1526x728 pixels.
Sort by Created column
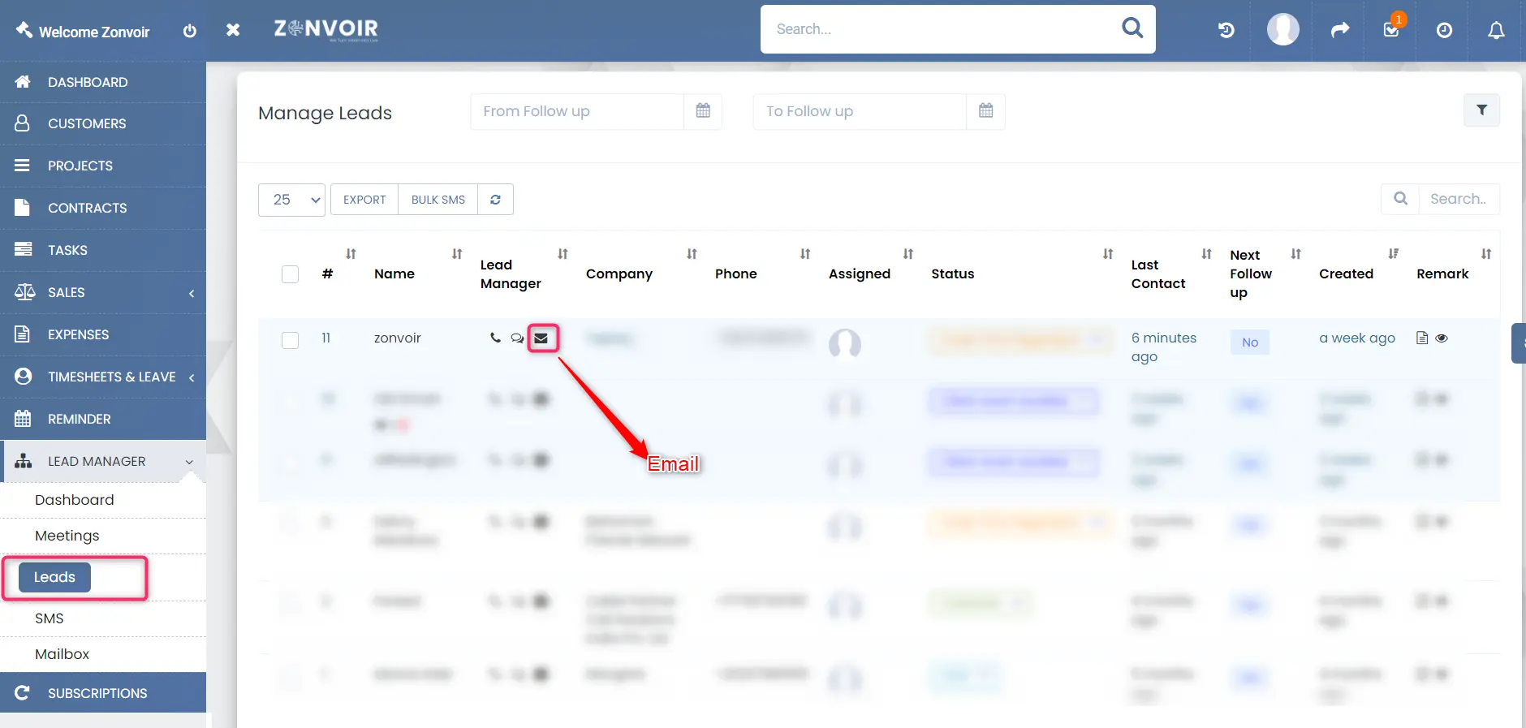[x=1393, y=254]
